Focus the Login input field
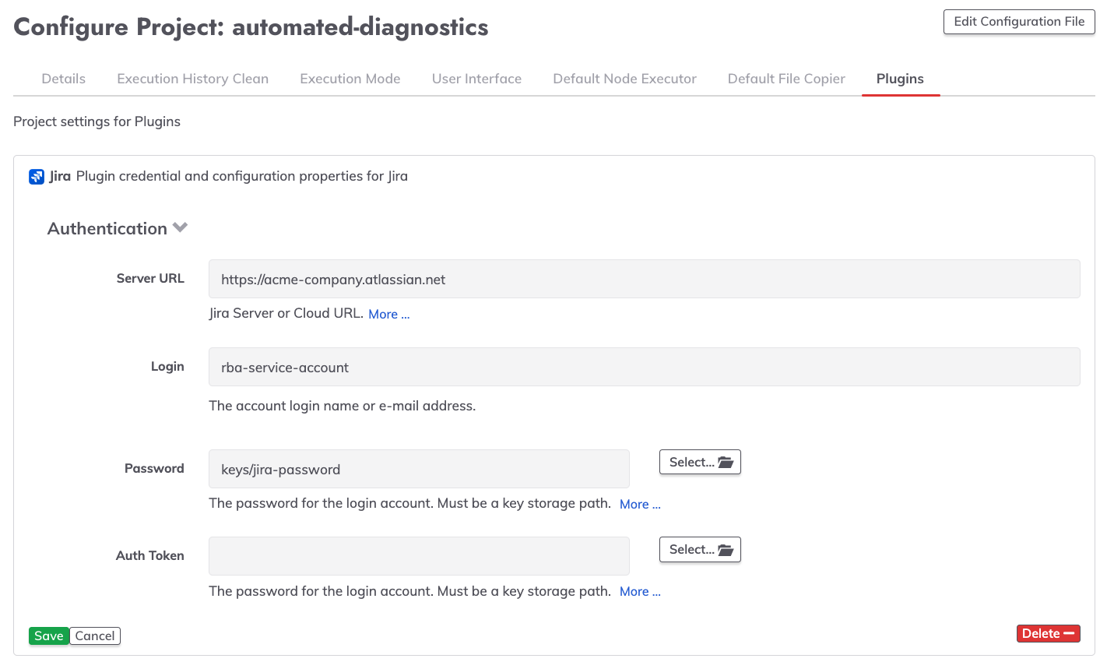 click(x=645, y=367)
